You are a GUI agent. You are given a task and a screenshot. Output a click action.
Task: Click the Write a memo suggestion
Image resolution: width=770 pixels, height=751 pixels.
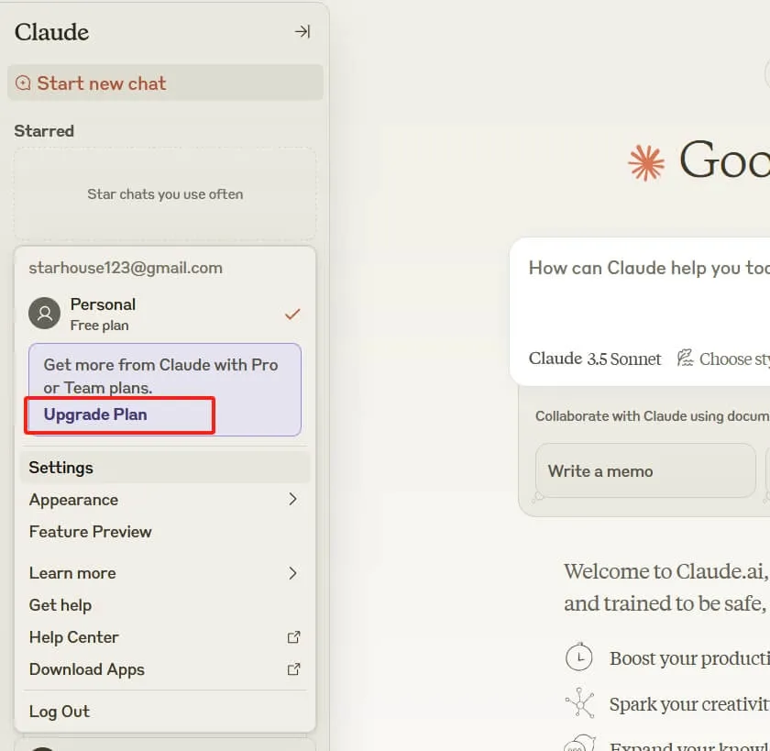click(645, 471)
